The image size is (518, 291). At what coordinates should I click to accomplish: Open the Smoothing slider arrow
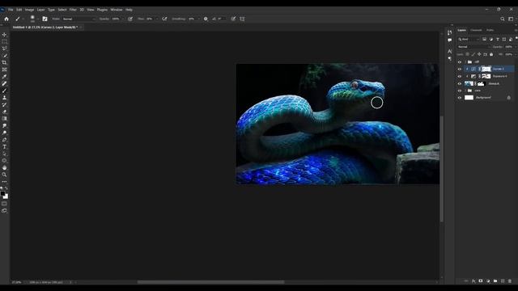(x=198, y=19)
